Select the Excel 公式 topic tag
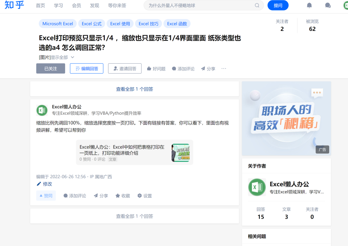 tap(92, 24)
